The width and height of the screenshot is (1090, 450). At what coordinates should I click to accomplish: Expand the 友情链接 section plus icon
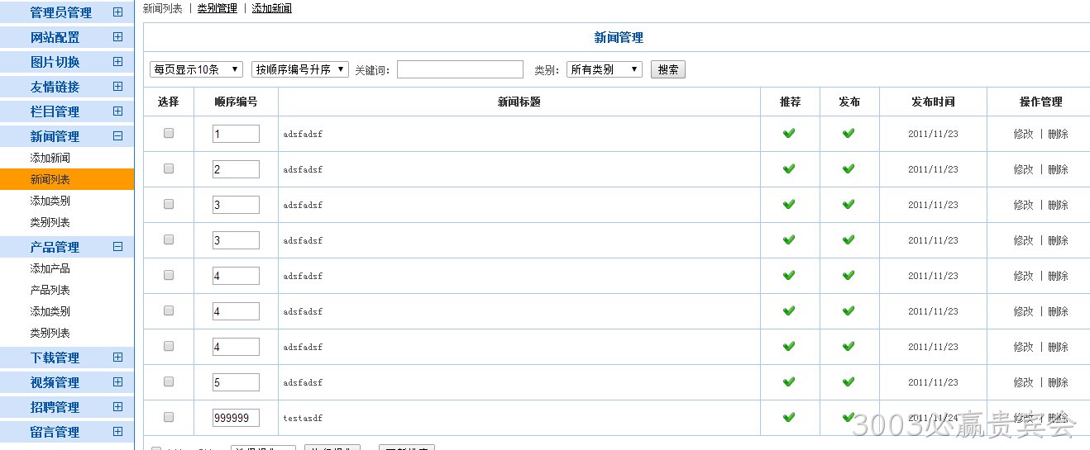pyautogui.click(x=117, y=87)
